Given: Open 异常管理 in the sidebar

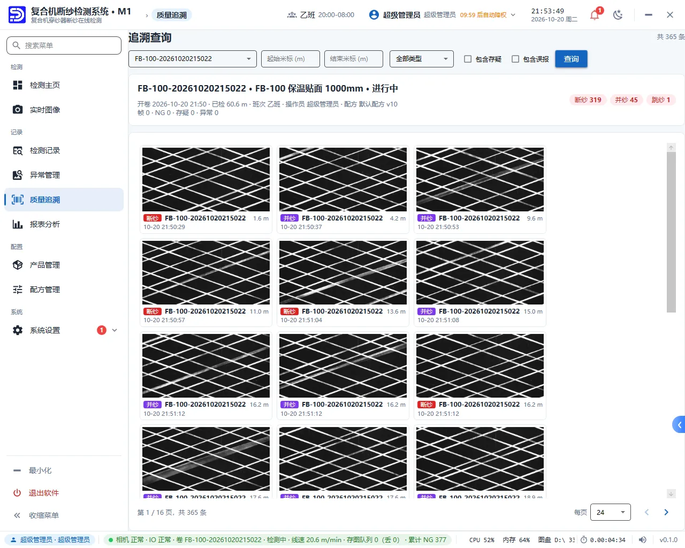Looking at the screenshot, I should (x=64, y=175).
